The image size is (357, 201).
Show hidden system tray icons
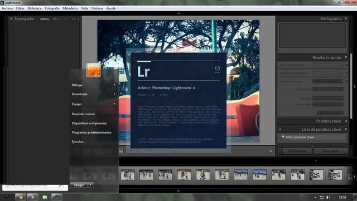[x=315, y=198]
